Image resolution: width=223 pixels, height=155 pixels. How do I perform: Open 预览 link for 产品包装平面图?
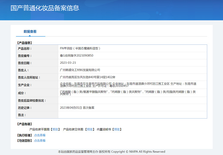(x=55, y=129)
